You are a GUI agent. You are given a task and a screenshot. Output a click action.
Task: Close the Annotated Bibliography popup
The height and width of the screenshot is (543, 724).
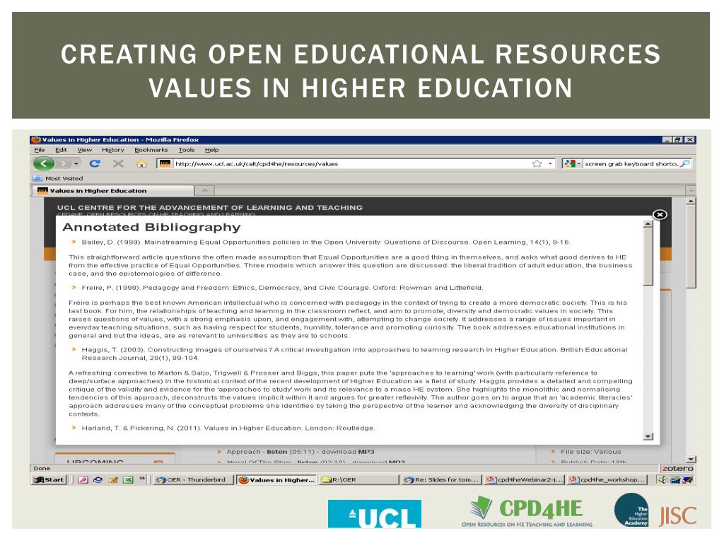(660, 214)
